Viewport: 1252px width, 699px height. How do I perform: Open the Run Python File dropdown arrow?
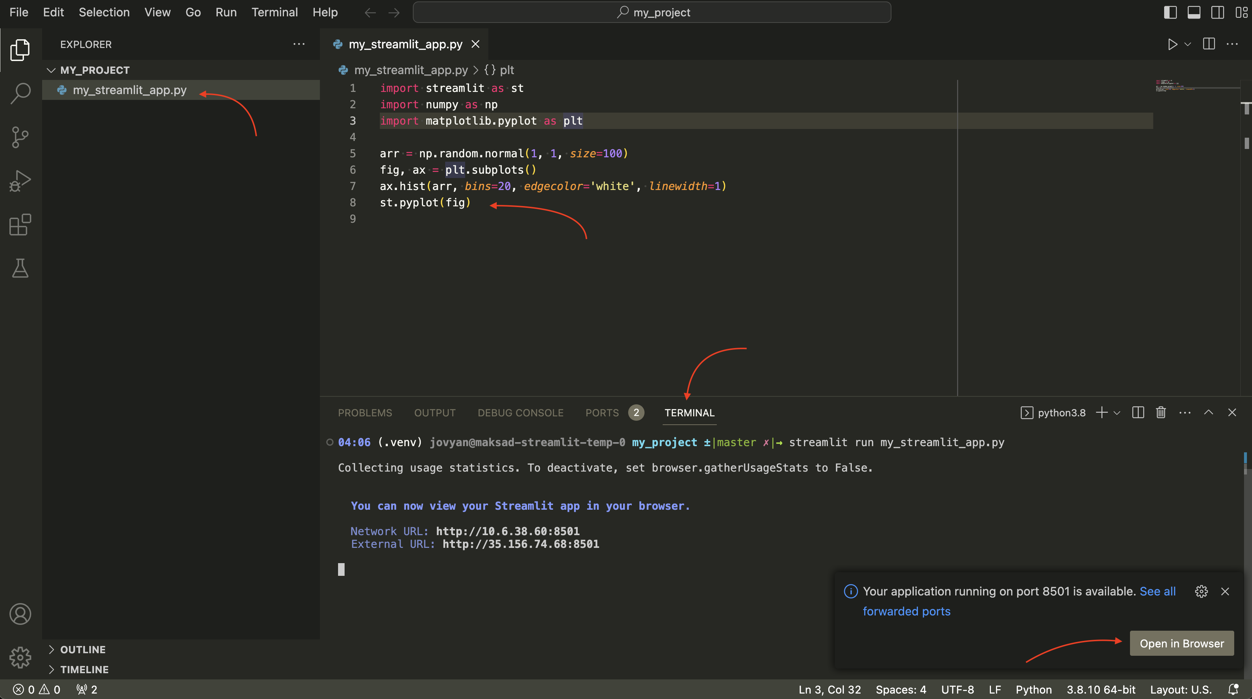coord(1187,44)
